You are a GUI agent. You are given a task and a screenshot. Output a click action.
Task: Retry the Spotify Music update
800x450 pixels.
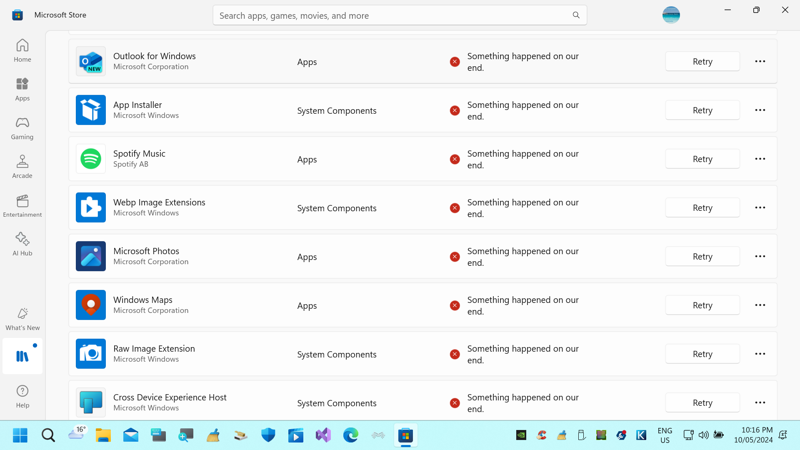pos(702,159)
